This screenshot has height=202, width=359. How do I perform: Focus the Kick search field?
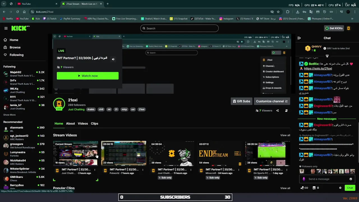click(x=179, y=28)
